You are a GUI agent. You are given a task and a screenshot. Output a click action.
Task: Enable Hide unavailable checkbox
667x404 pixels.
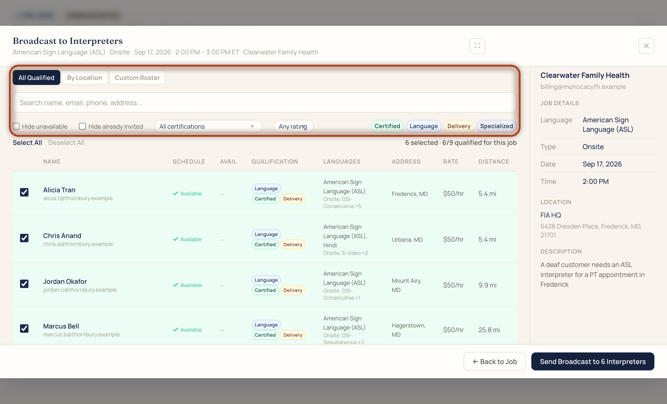pos(16,126)
